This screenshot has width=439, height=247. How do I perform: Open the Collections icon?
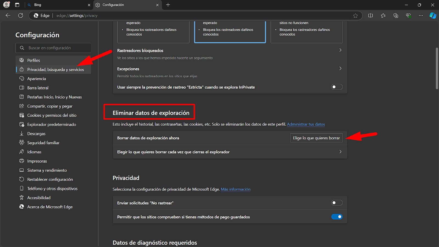(396, 16)
